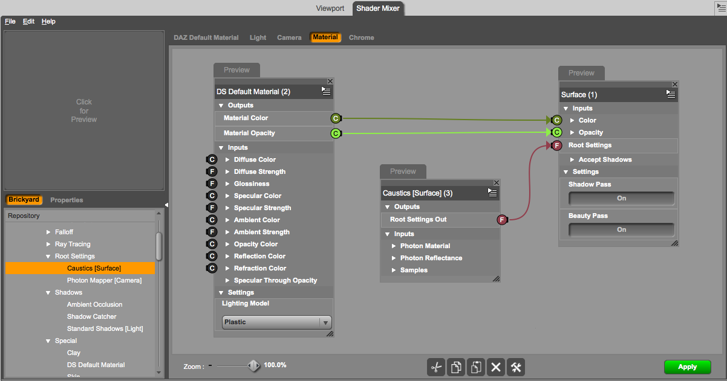727x381 pixels.
Task: Switch to the Viewport tab
Action: point(330,8)
